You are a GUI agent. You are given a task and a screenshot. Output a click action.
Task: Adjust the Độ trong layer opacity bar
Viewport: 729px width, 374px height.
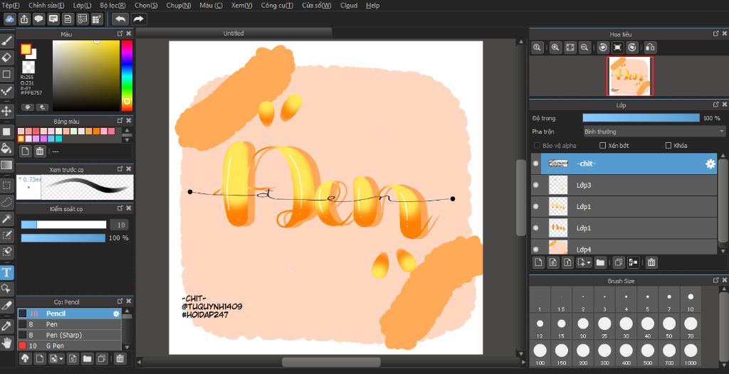click(x=641, y=118)
